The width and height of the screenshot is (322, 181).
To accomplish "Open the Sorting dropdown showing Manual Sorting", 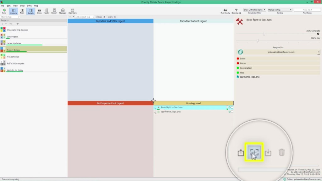I will click(x=280, y=10).
